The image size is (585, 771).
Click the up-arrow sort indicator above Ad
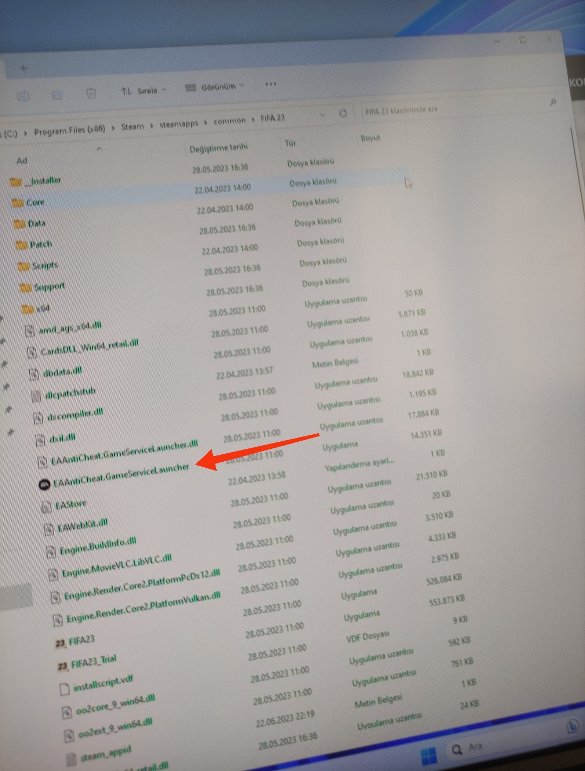click(99, 148)
